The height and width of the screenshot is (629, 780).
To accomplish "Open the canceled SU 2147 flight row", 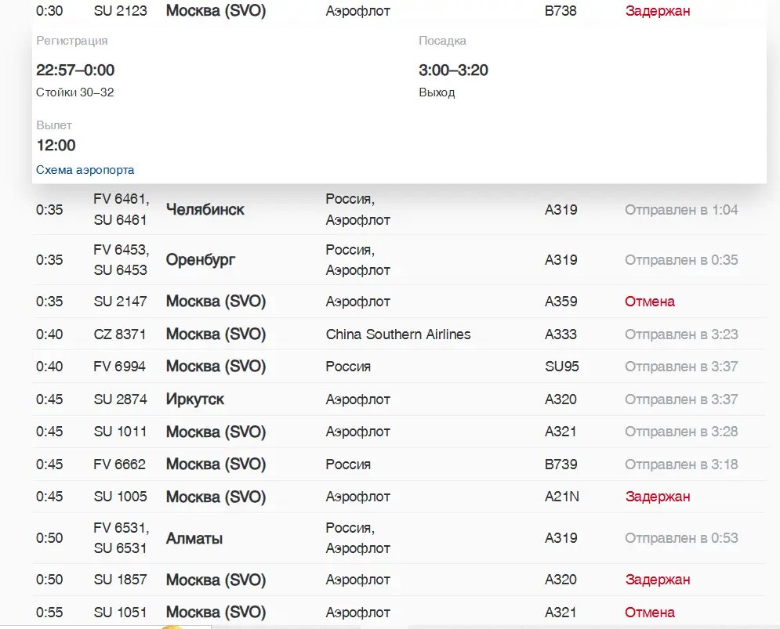I will 399,302.
